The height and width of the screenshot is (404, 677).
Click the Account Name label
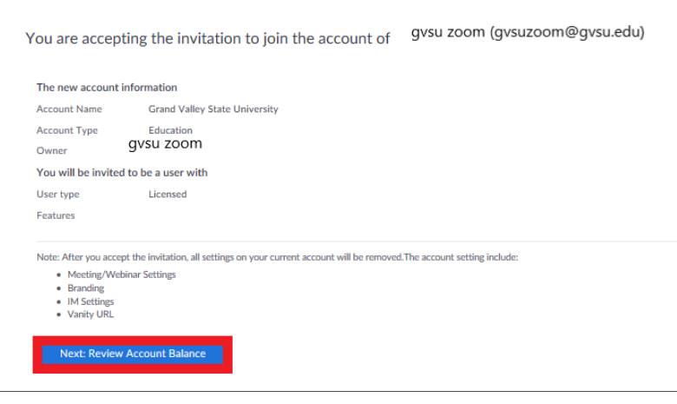pyautogui.click(x=69, y=109)
